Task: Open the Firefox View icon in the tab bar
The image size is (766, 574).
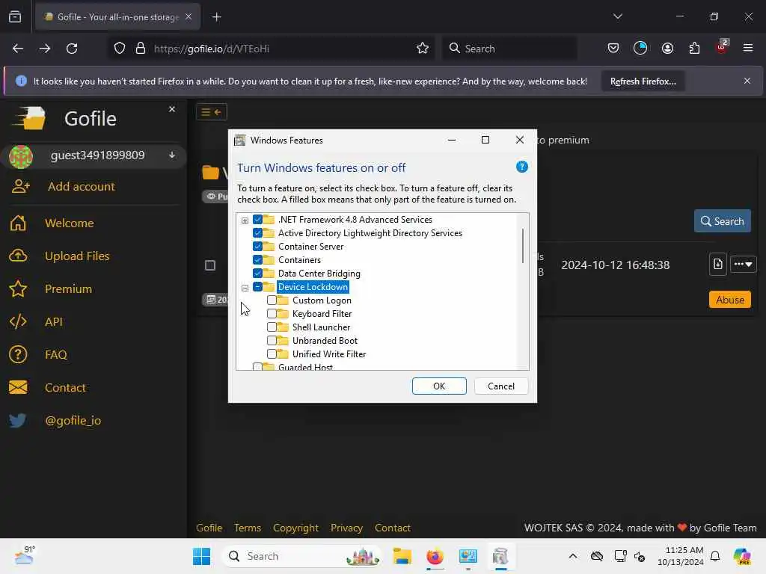Action: [15, 16]
